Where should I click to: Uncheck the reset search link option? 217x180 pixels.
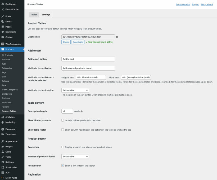62,165
